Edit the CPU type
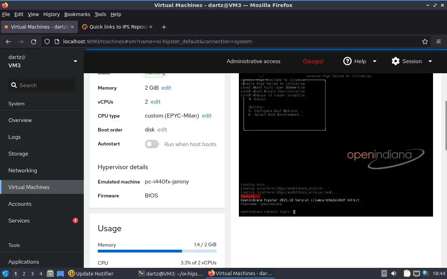 pyautogui.click(x=207, y=116)
